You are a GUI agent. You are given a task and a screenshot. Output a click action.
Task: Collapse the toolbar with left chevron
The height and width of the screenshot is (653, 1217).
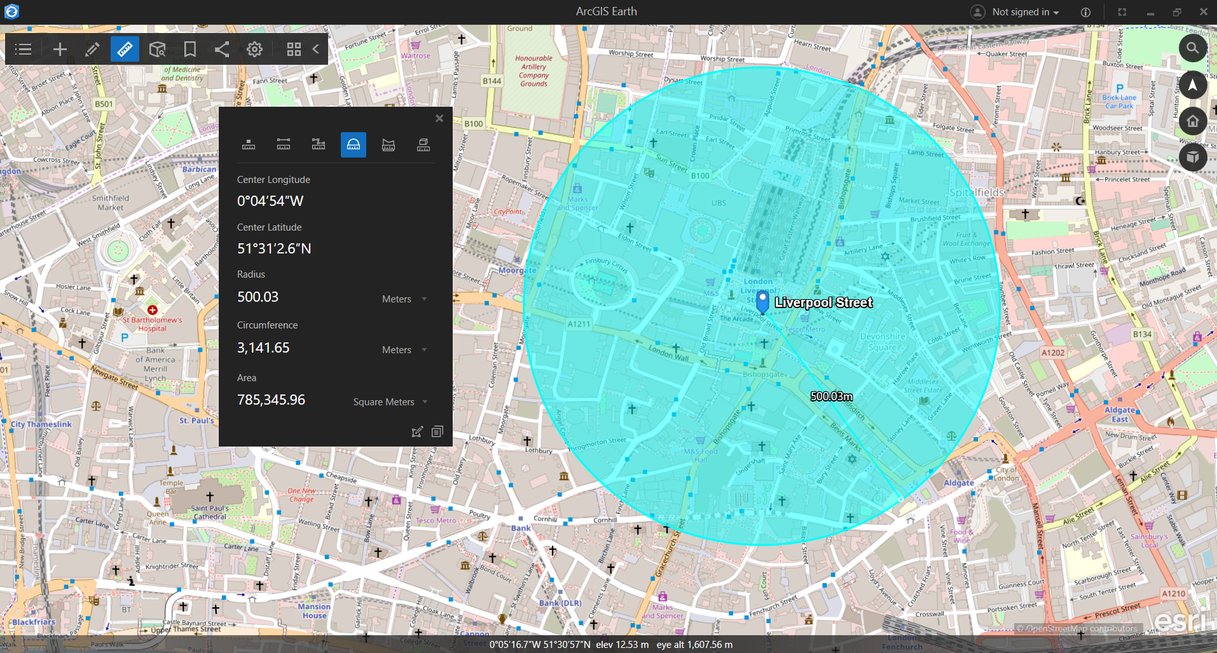pos(316,49)
